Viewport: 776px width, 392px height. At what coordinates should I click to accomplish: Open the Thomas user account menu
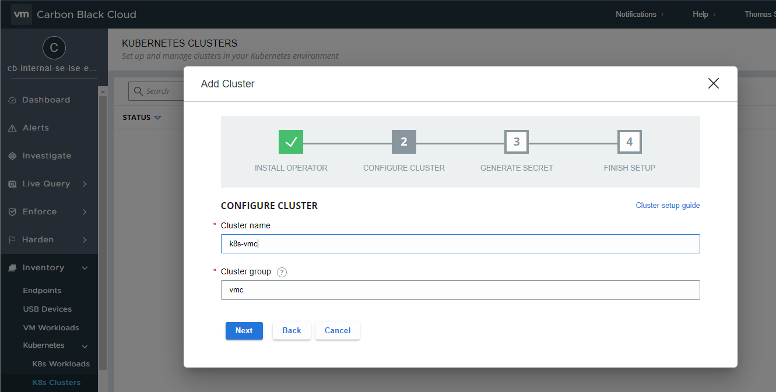click(x=760, y=14)
